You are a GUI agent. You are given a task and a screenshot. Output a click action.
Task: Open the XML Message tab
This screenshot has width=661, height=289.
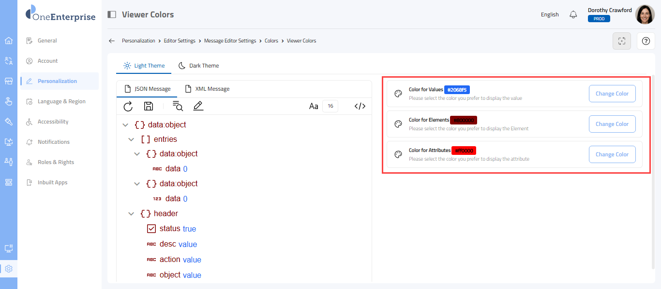(207, 89)
